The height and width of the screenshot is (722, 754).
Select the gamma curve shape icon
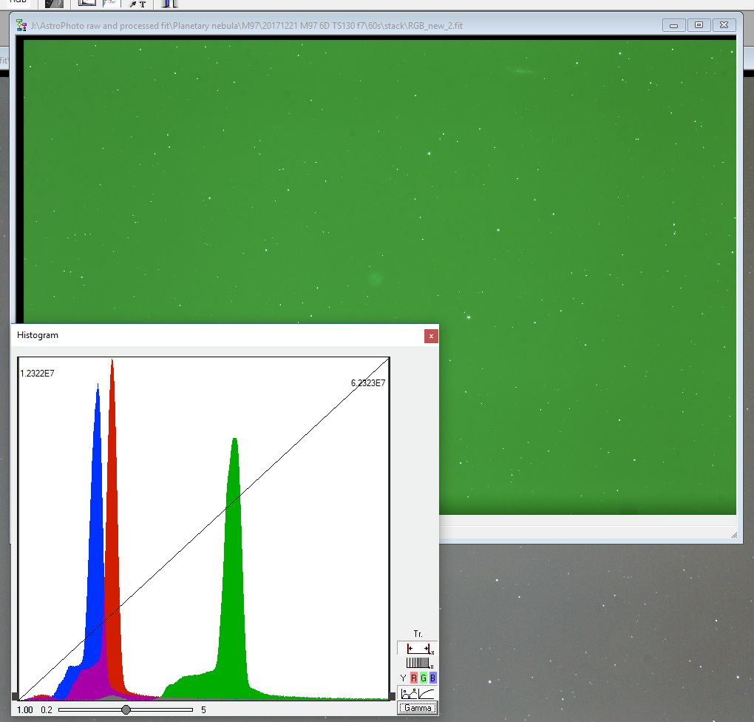427,693
